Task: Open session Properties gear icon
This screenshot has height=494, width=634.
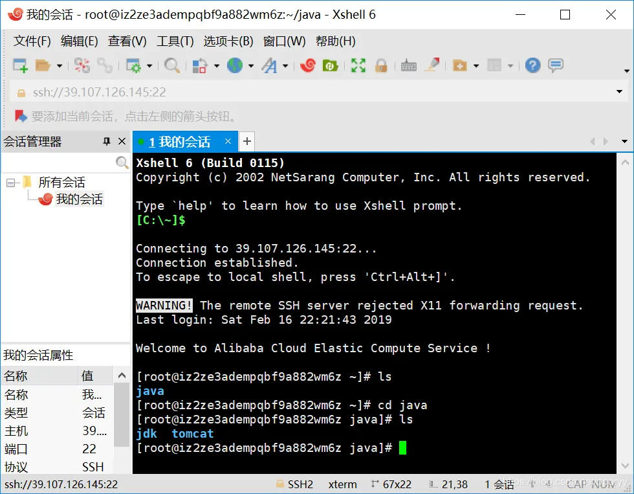Action: [133, 65]
